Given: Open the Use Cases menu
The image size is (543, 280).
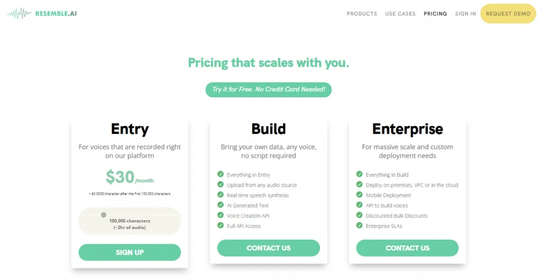Looking at the screenshot, I should [x=400, y=14].
